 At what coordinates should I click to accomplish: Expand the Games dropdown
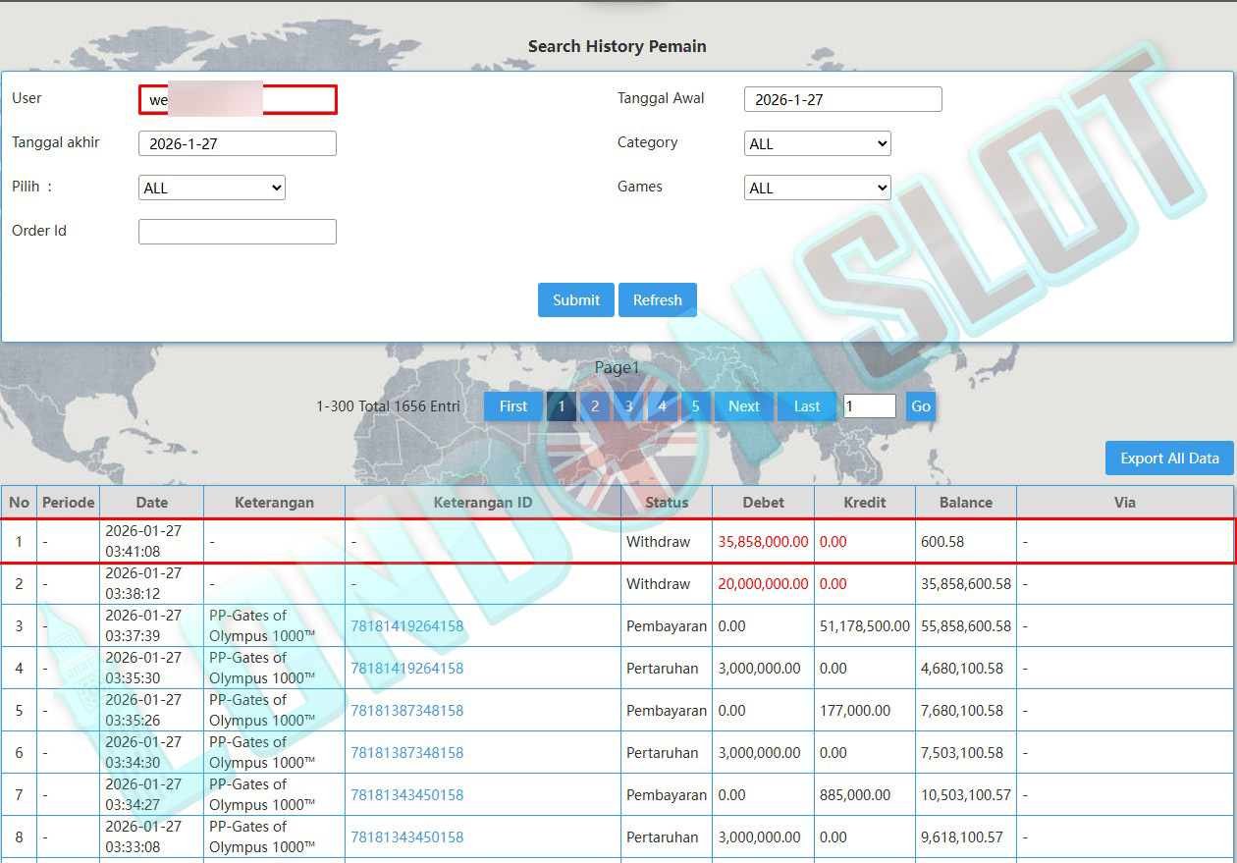tap(817, 189)
